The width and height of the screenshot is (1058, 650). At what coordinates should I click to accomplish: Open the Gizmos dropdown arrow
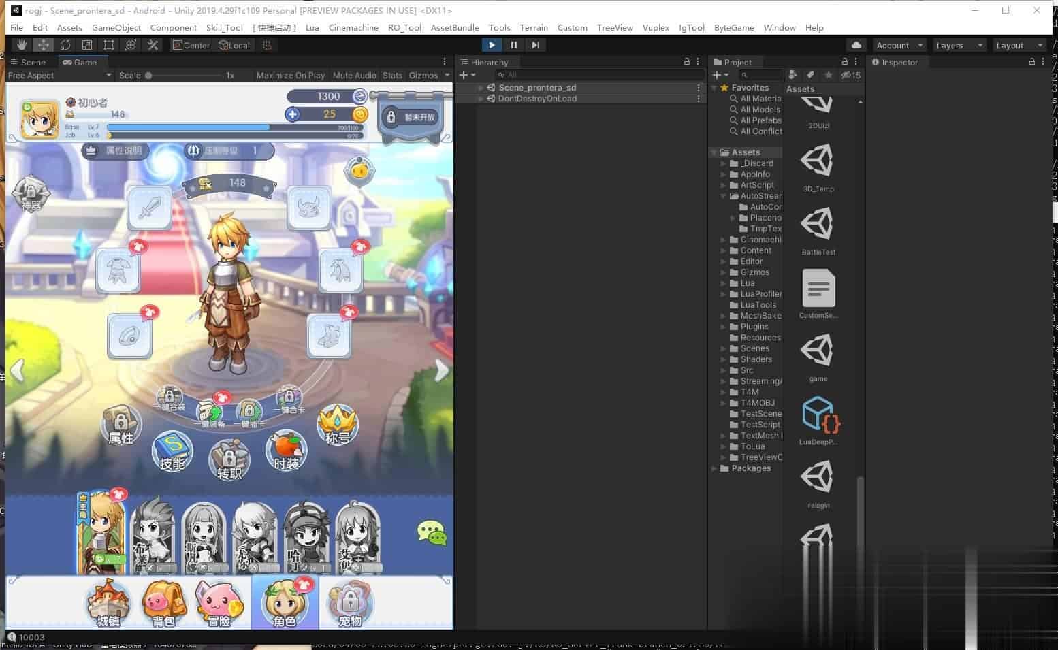pos(447,76)
